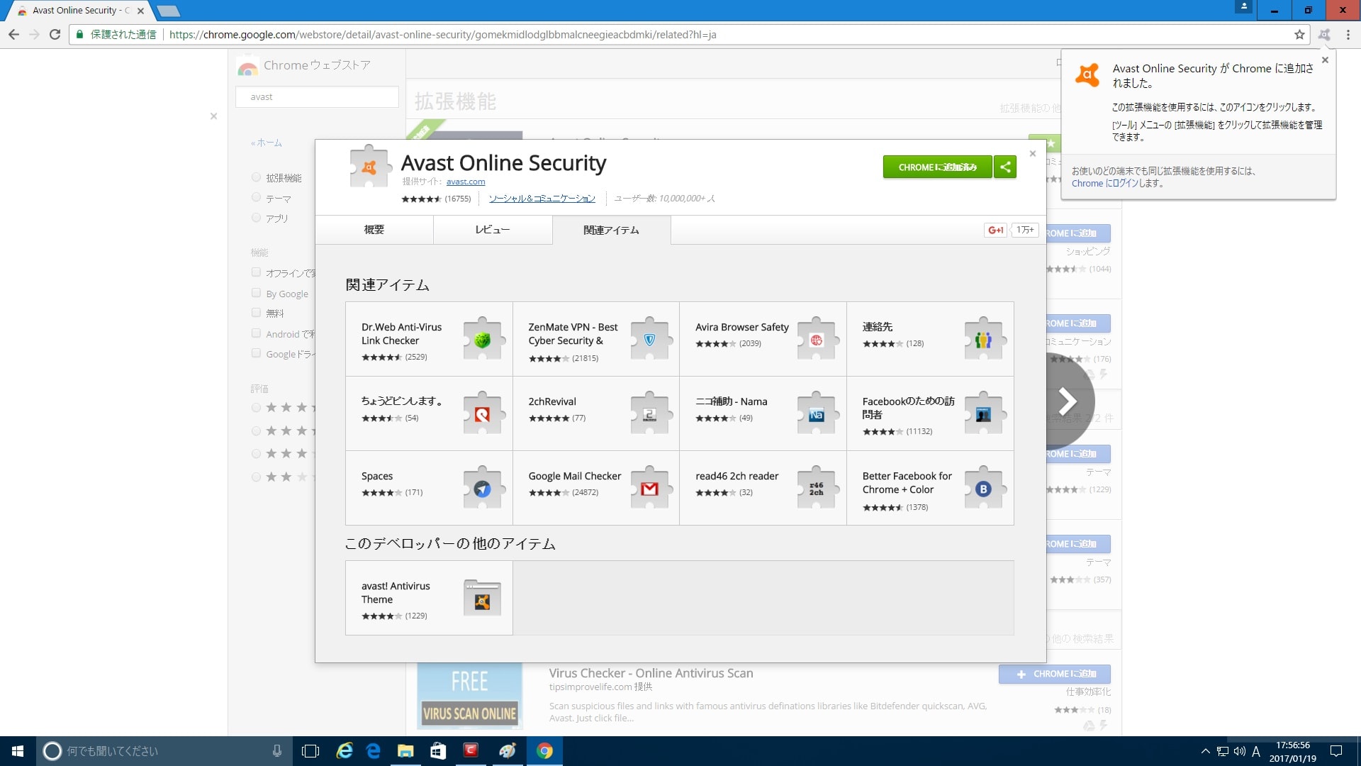1361x766 pixels.
Task: Click the Avast Online Security header icon
Action: point(369,167)
